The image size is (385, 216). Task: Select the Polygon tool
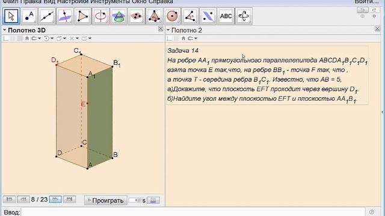point(82,16)
